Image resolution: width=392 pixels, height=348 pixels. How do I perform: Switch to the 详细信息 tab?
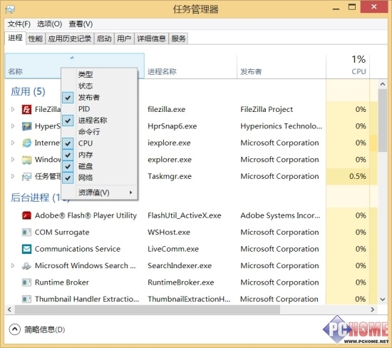[x=152, y=39]
